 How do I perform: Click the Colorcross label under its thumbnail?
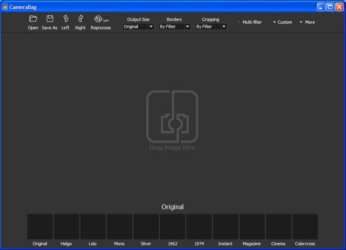click(x=305, y=244)
